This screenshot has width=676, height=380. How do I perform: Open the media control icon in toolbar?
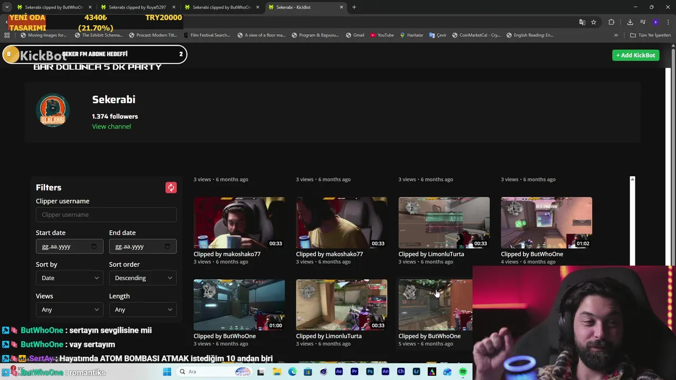(x=643, y=22)
